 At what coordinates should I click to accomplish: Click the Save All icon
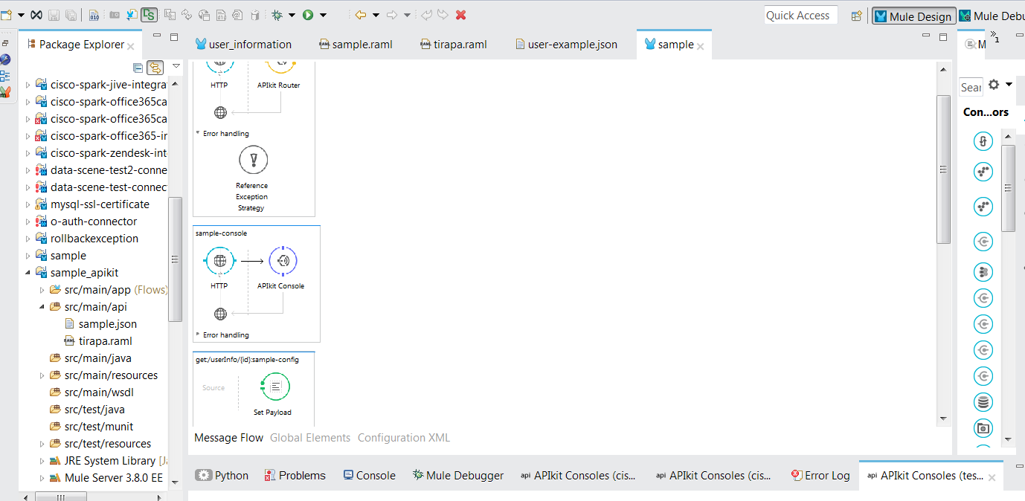pyautogui.click(x=71, y=15)
